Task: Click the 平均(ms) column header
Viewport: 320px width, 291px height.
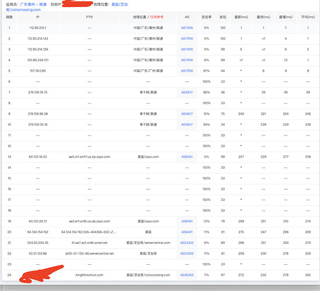Action: [308, 17]
